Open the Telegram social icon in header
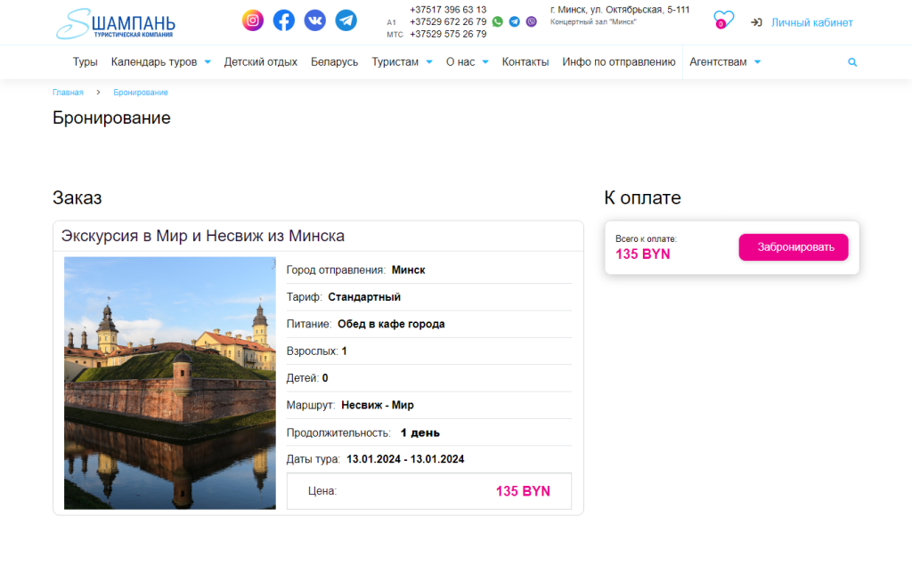Image resolution: width=912 pixels, height=573 pixels. coord(346,20)
